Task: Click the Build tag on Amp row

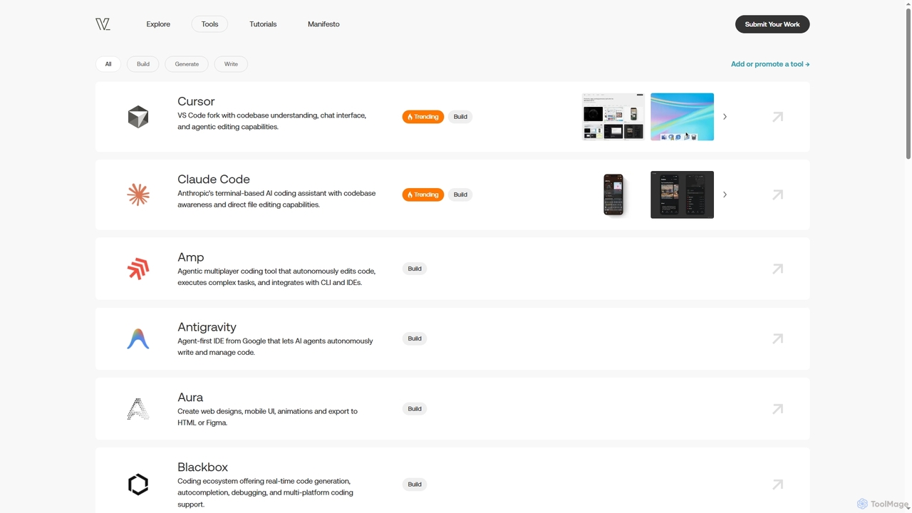Action: pos(415,269)
